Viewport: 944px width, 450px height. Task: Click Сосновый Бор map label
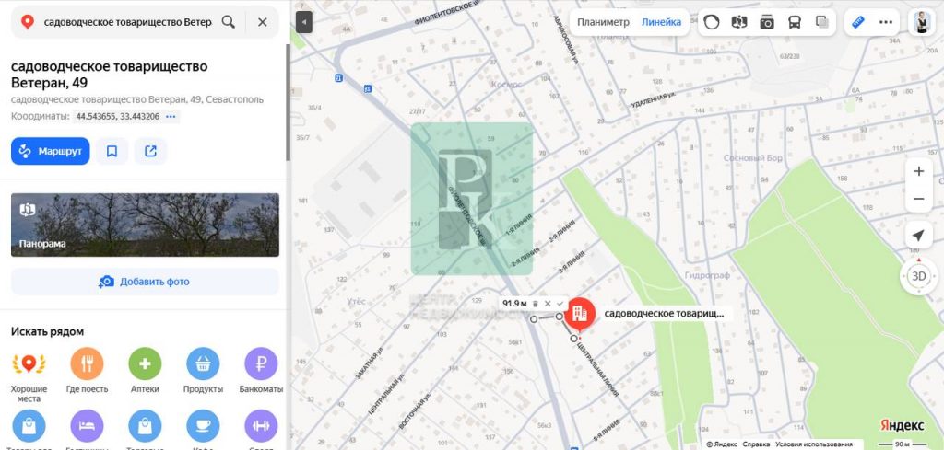click(752, 158)
